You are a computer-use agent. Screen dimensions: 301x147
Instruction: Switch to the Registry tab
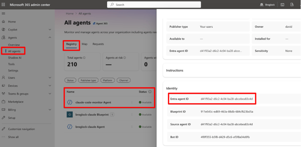(71, 44)
